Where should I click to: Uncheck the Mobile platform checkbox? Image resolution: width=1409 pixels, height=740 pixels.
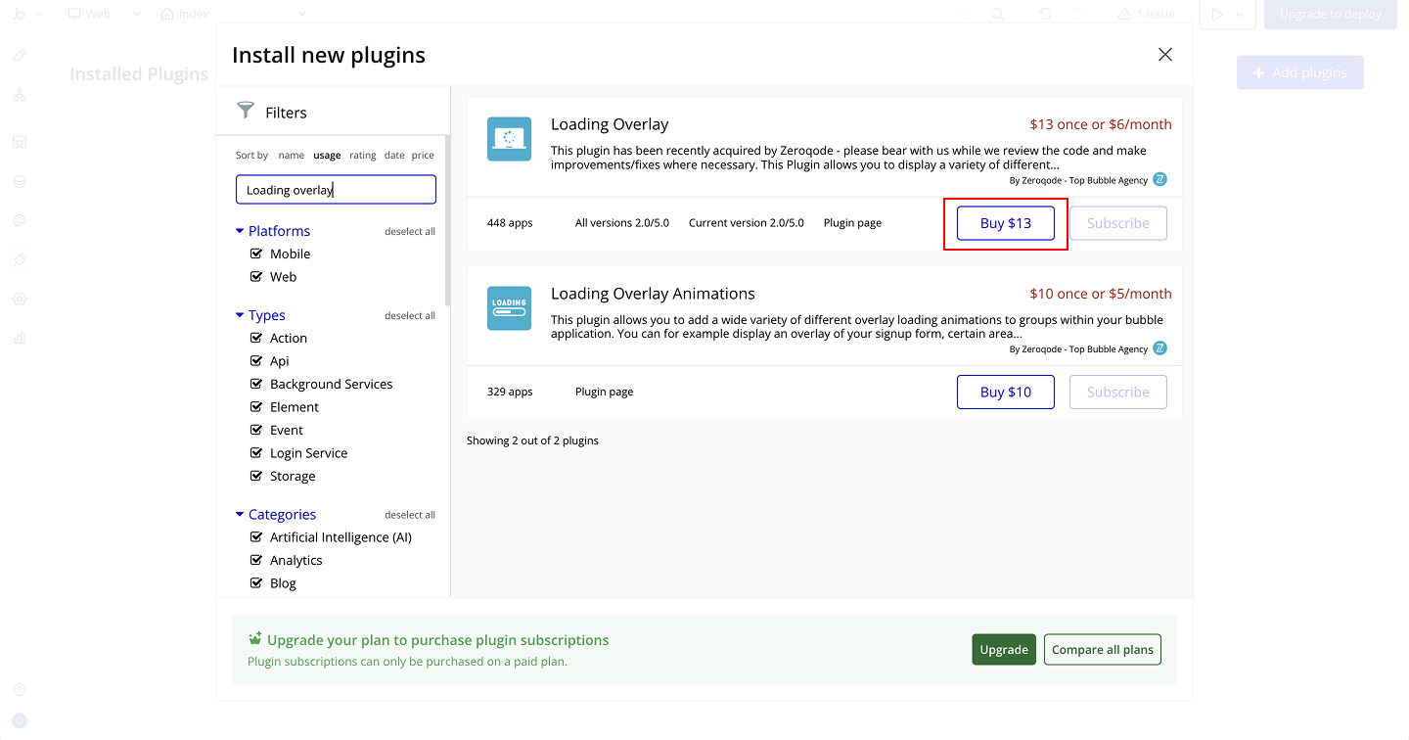coord(257,254)
